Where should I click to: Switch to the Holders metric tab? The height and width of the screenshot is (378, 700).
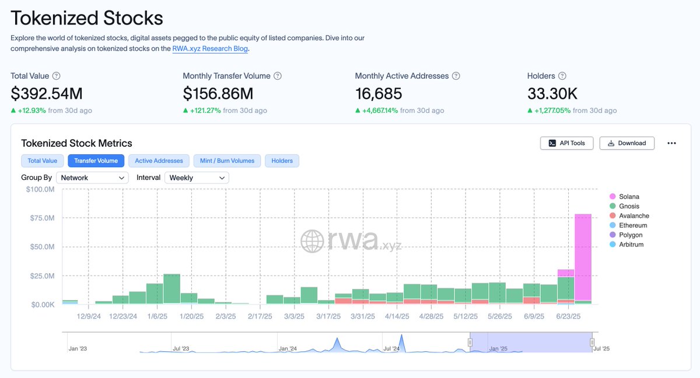[282, 161]
